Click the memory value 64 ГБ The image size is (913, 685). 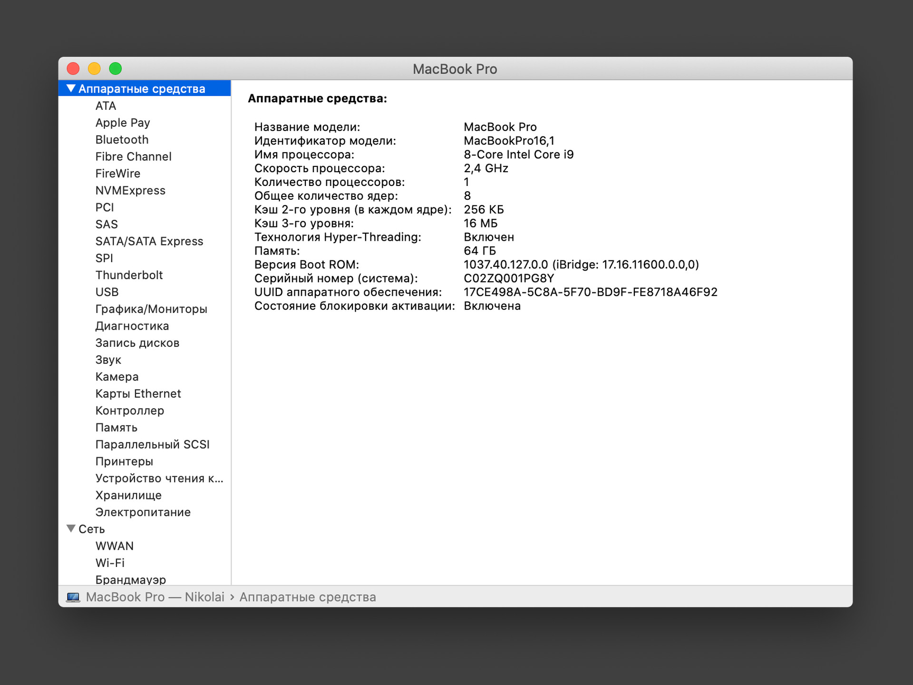point(480,251)
